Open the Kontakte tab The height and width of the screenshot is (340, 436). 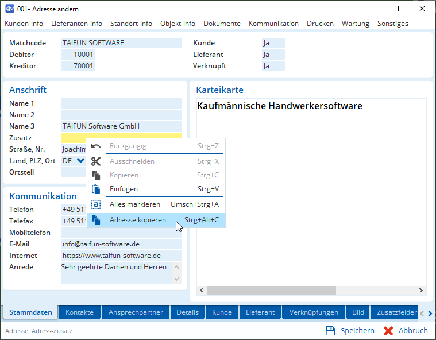(79, 312)
